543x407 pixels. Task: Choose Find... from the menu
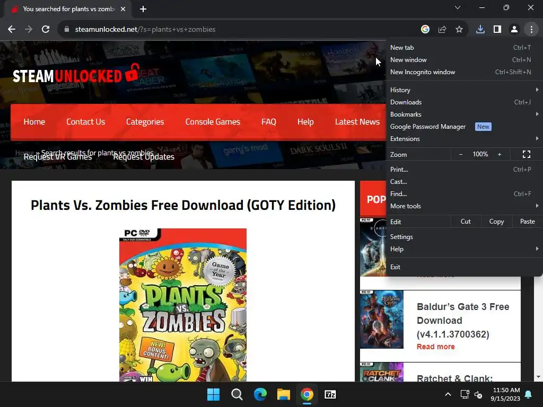tap(464, 194)
